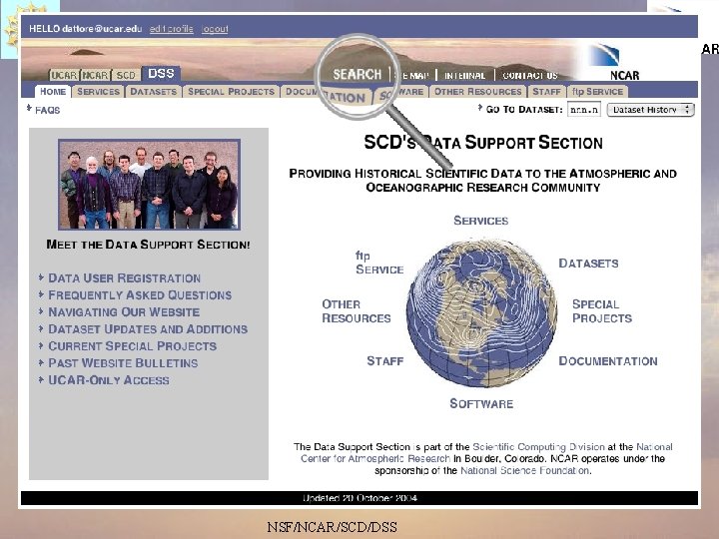Open the Internal link in header
This screenshot has width=719, height=539.
464,76
